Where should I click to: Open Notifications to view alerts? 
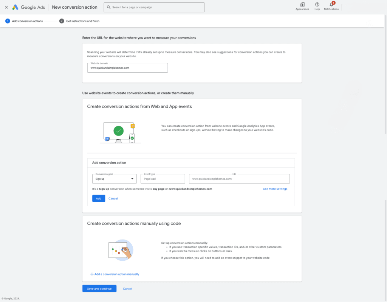pyautogui.click(x=331, y=7)
